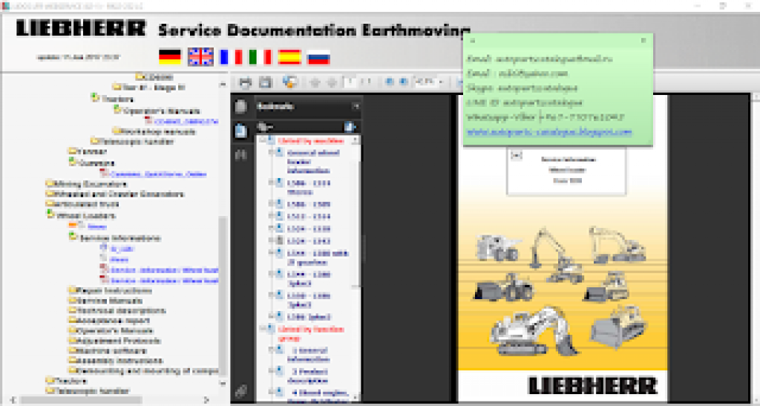Open the 'Listed by machine' bookmark

pyautogui.click(x=311, y=140)
